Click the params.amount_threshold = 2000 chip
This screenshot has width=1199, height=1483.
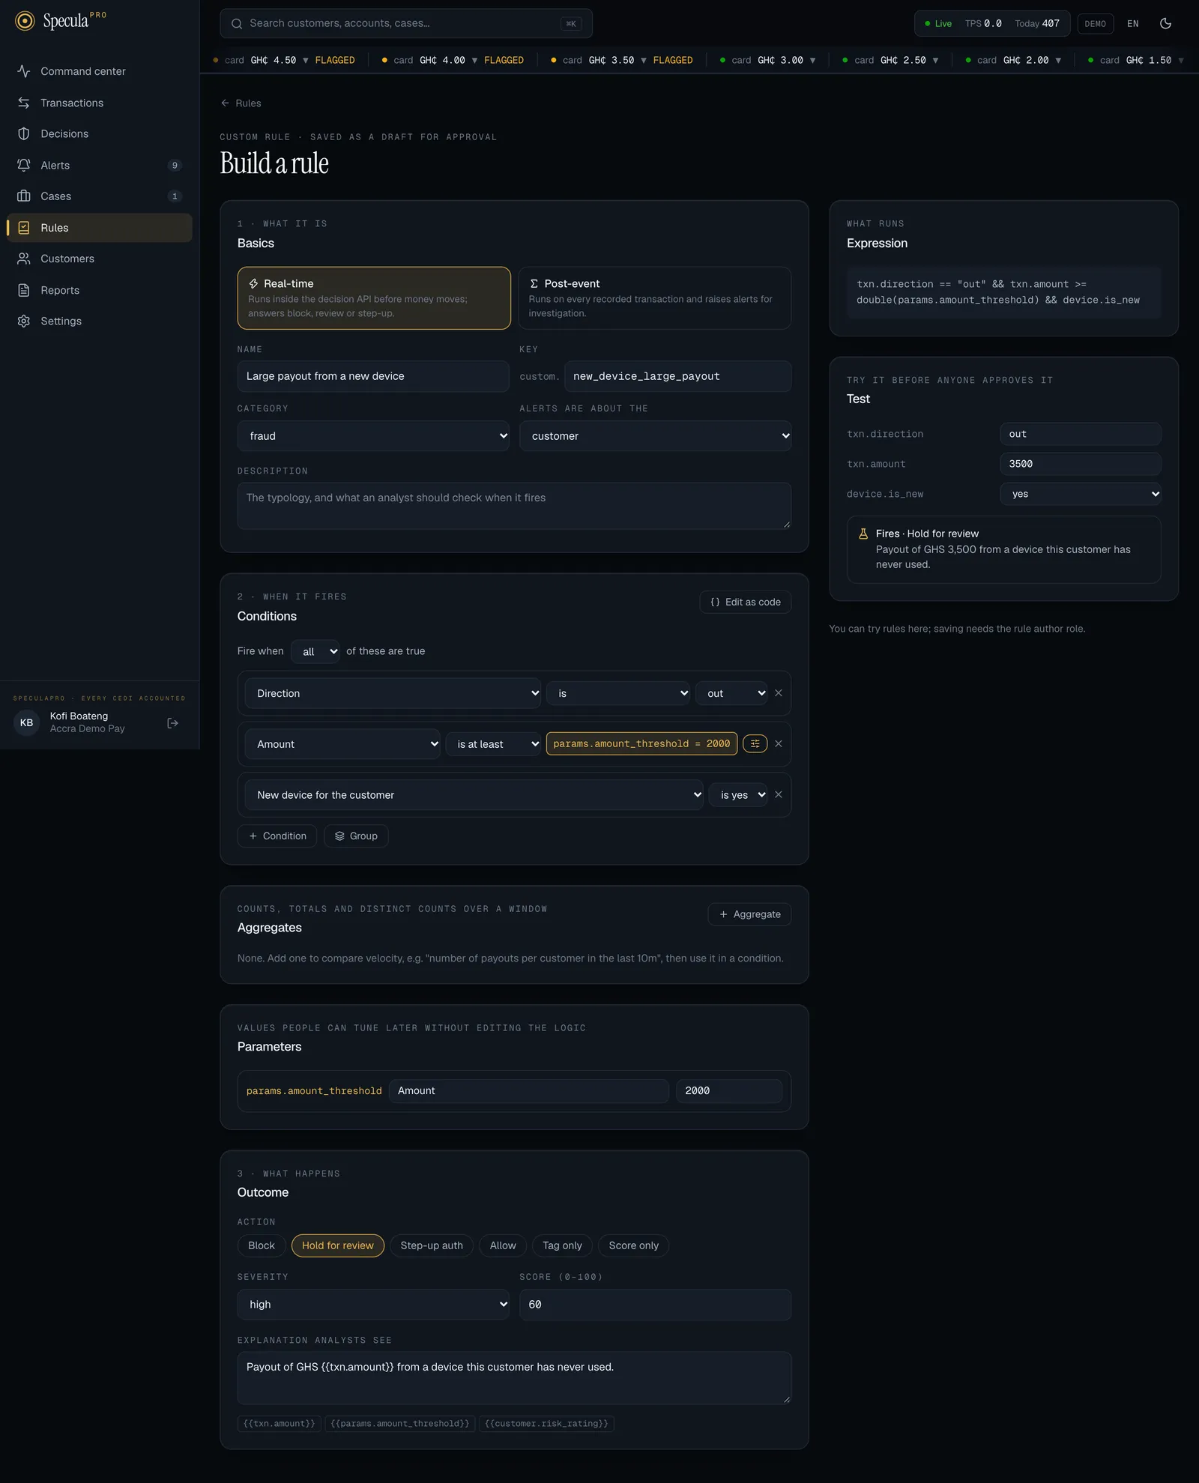click(641, 744)
